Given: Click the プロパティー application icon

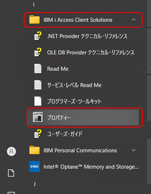Looking at the screenshot, I should point(38,117).
